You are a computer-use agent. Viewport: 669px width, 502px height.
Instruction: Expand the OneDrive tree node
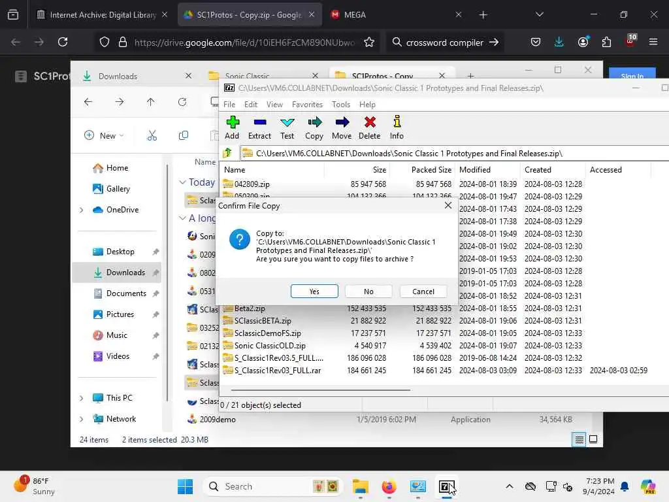point(82,210)
